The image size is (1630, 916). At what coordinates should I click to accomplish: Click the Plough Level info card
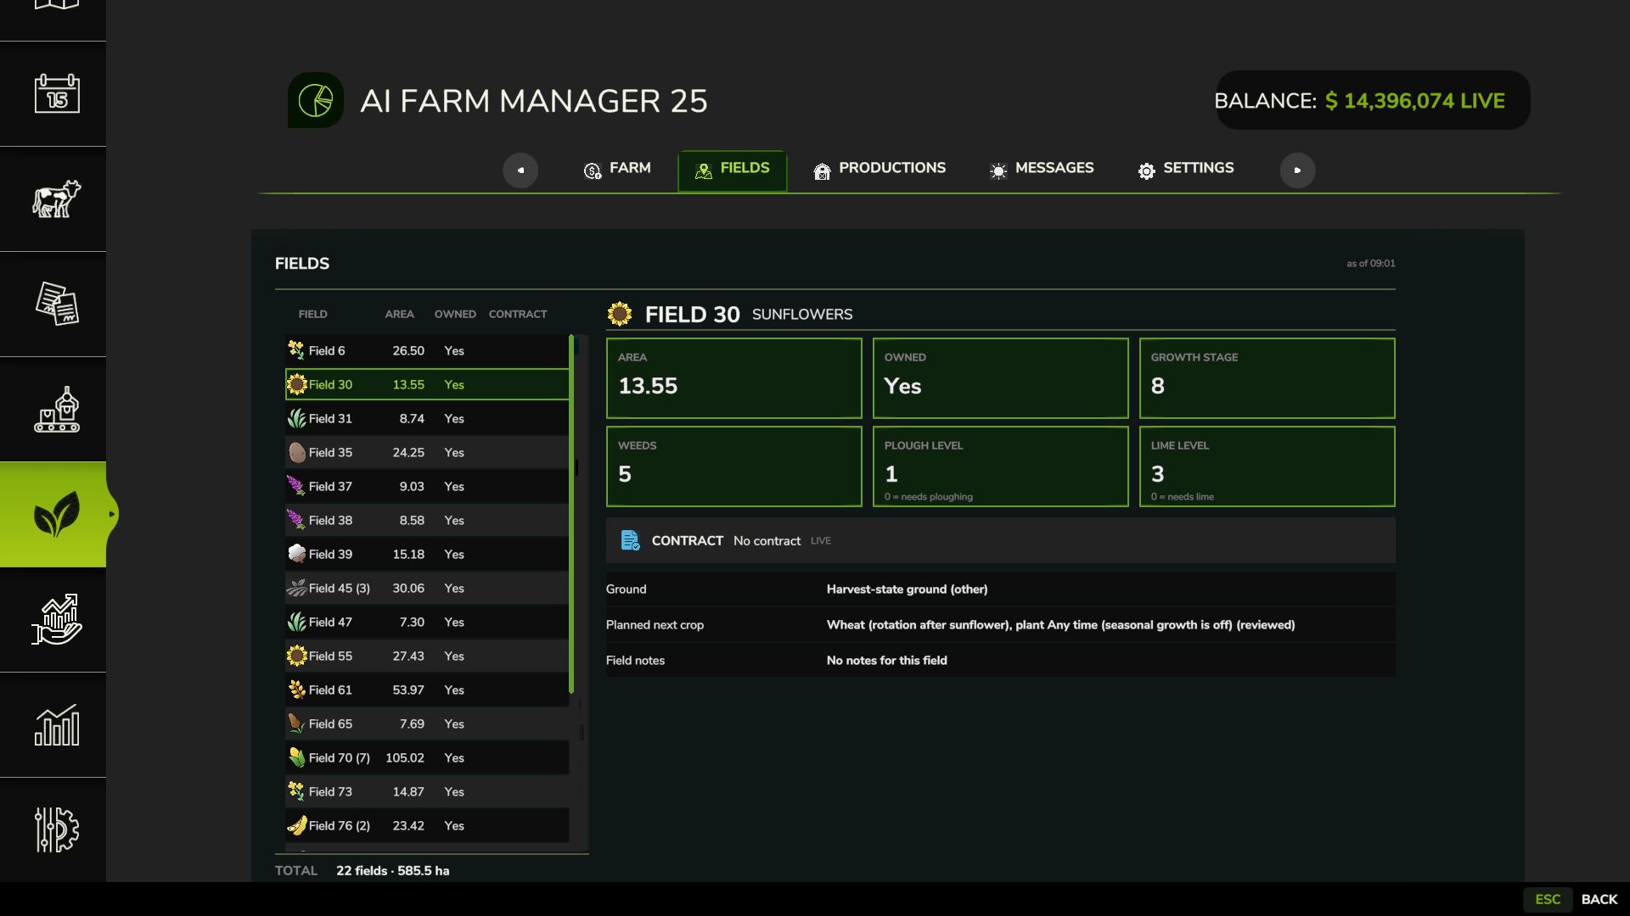pyautogui.click(x=1000, y=466)
